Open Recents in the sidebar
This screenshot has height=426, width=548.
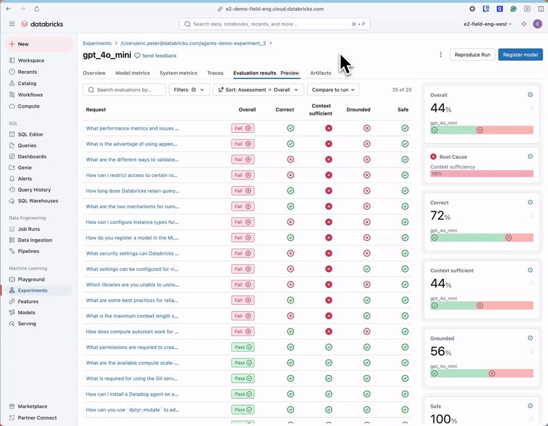[x=27, y=72]
